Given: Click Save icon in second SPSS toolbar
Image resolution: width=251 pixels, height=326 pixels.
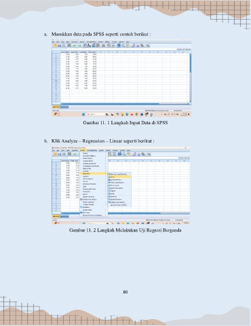Looking at the screenshot, I should [59, 154].
